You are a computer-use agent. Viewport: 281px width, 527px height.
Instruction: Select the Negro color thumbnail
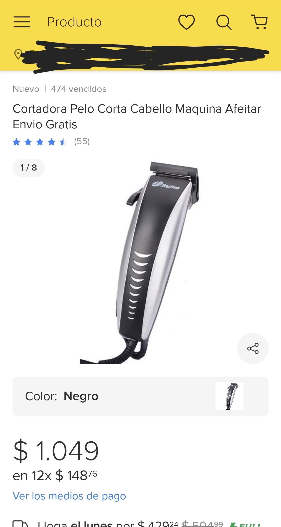229,396
